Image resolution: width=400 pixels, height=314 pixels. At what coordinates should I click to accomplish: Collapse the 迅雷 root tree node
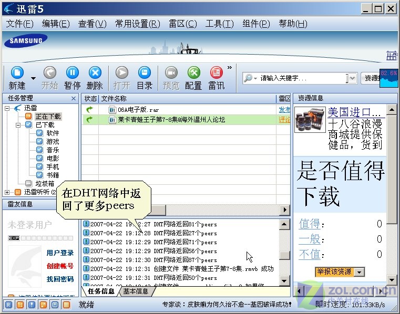tap(7, 108)
